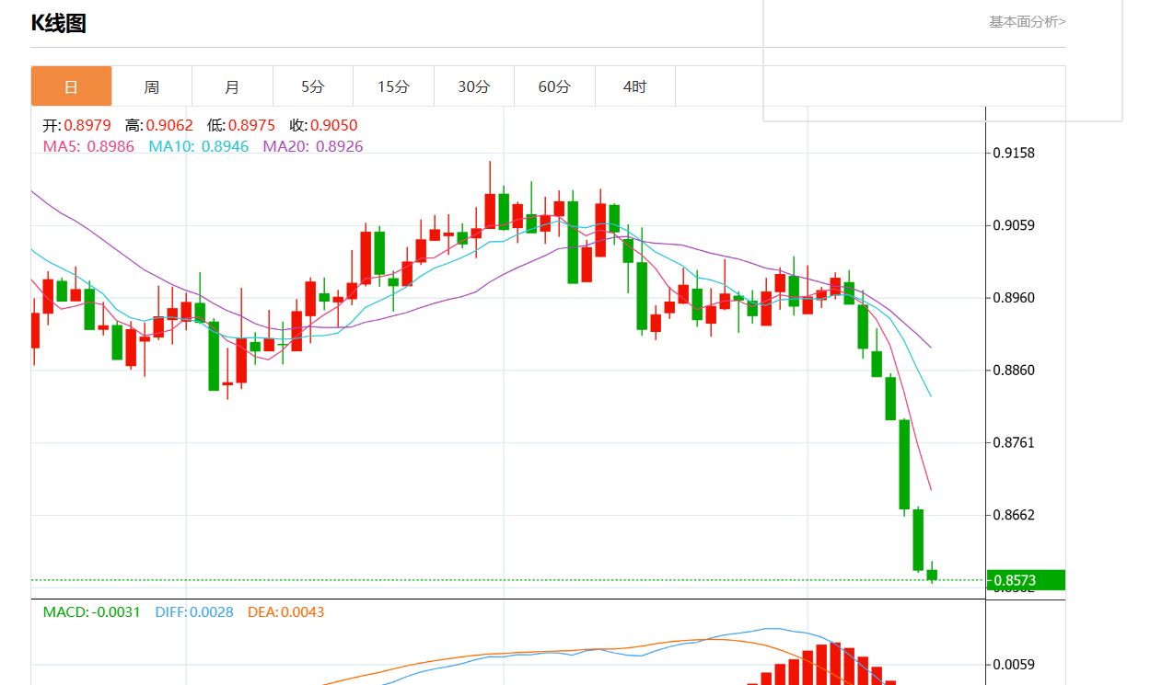Screen dimensions: 1162x685
Task: Click the 开: 0.8979 open price value
Action: tap(76, 125)
